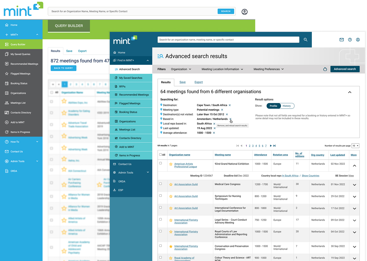
Task: Click the magnifier search icon in header
Action: click(305, 40)
